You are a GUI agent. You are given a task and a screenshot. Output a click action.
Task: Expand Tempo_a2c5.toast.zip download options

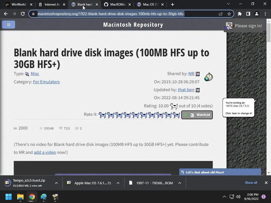tap(56, 183)
